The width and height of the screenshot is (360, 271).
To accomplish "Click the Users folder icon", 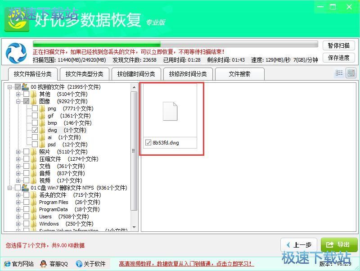I will tap(33, 217).
